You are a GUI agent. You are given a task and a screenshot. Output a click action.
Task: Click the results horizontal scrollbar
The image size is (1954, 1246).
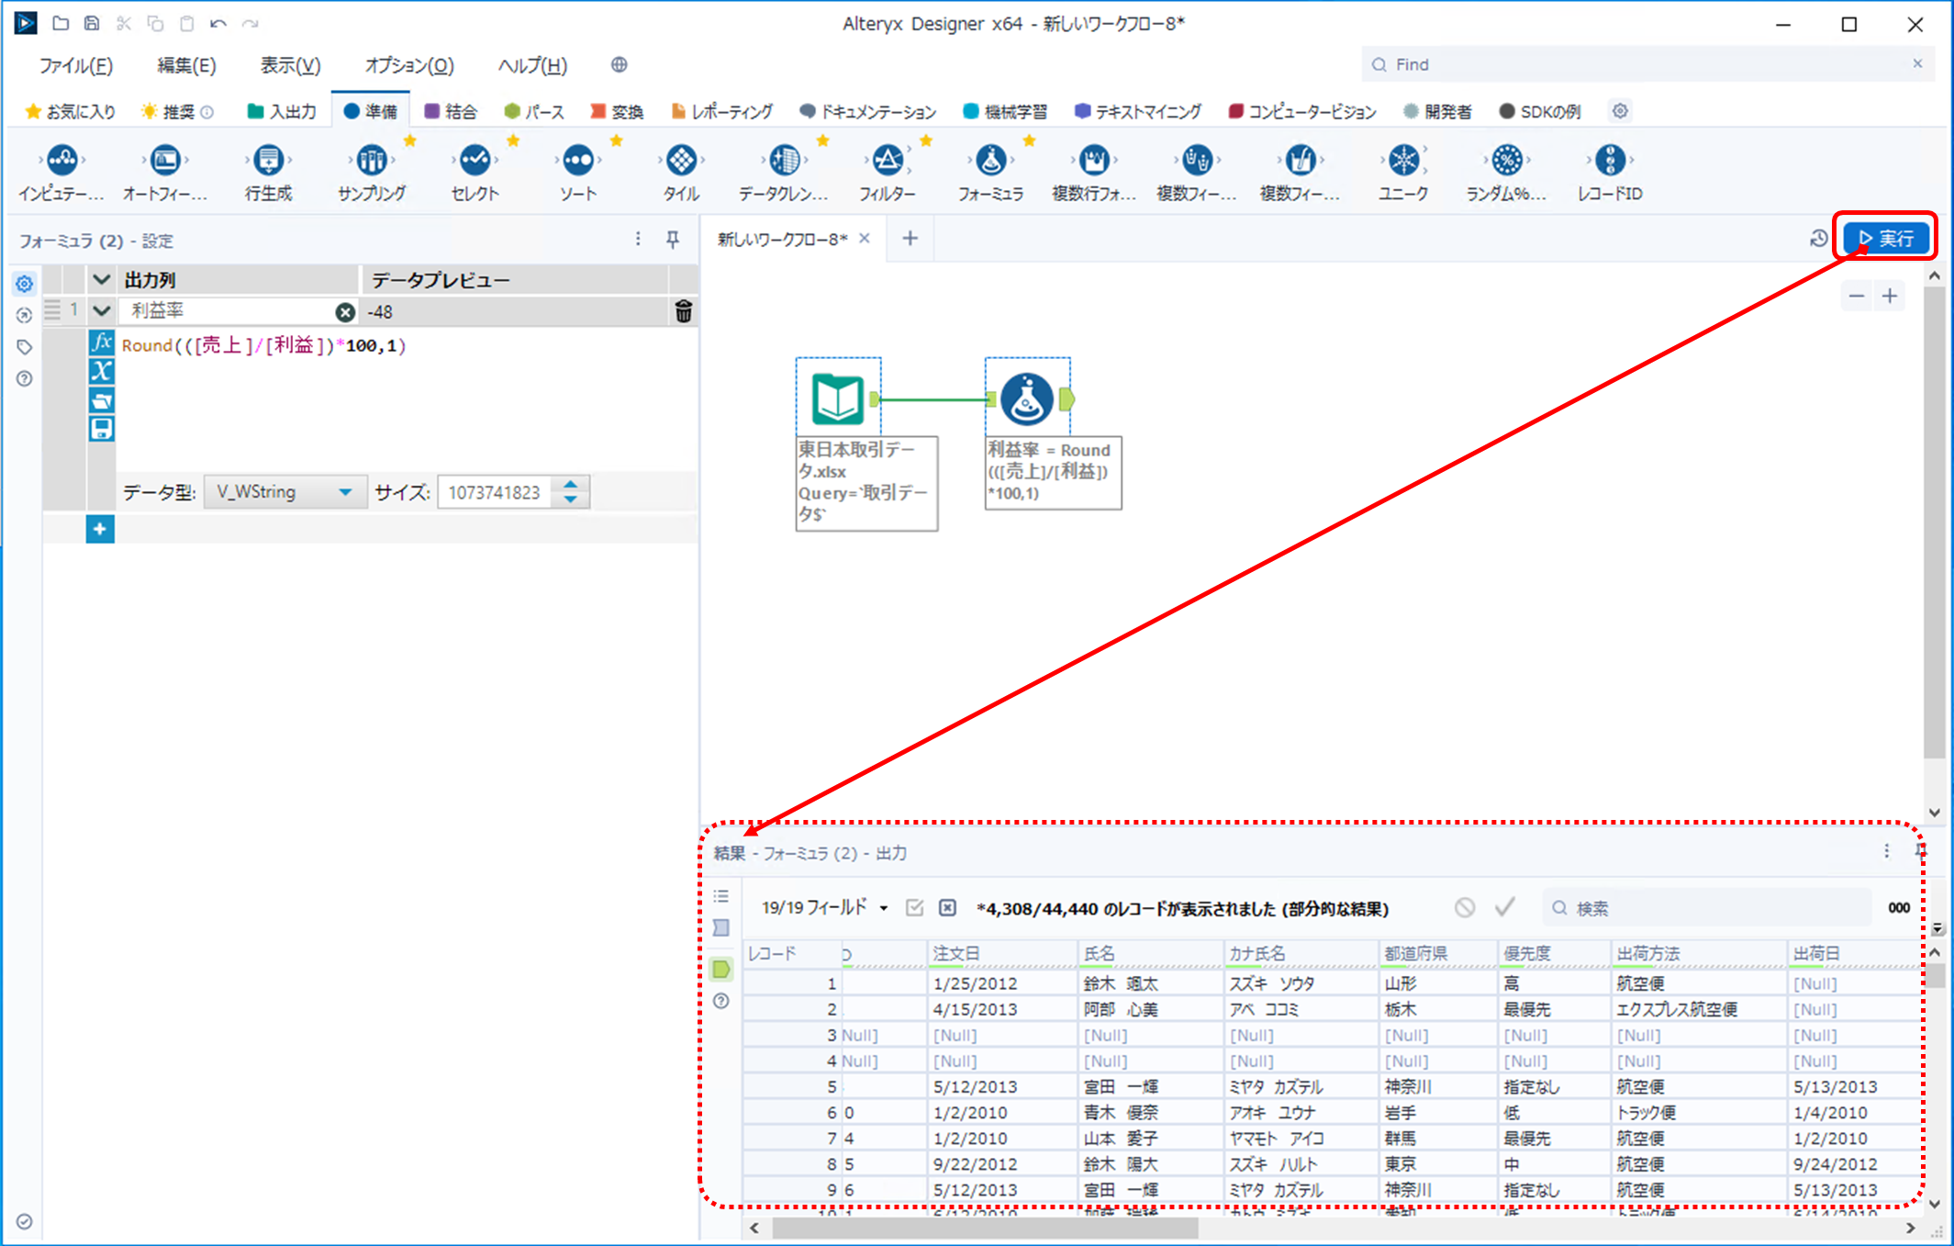984,1228
